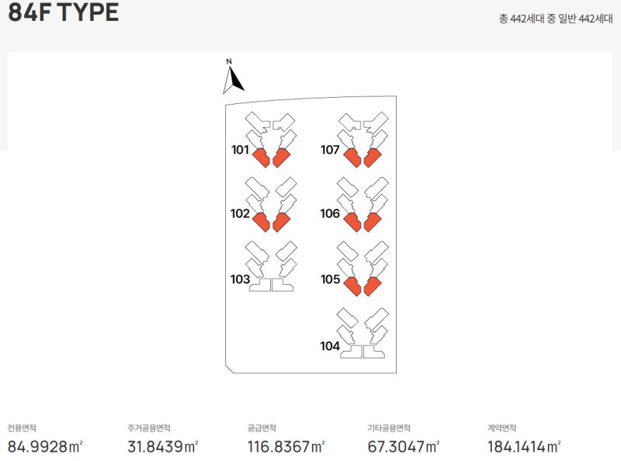Click the 공급면적 116.8367㎡ value
Image resolution: width=621 pixels, height=461 pixels.
point(286,447)
